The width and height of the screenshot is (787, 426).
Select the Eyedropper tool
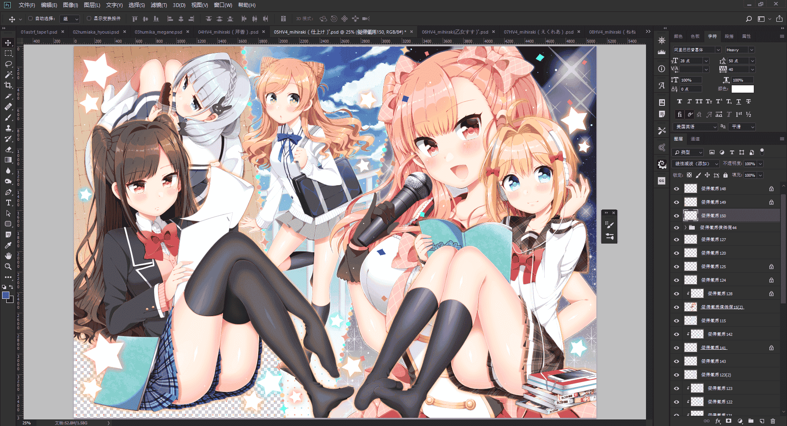(8, 245)
